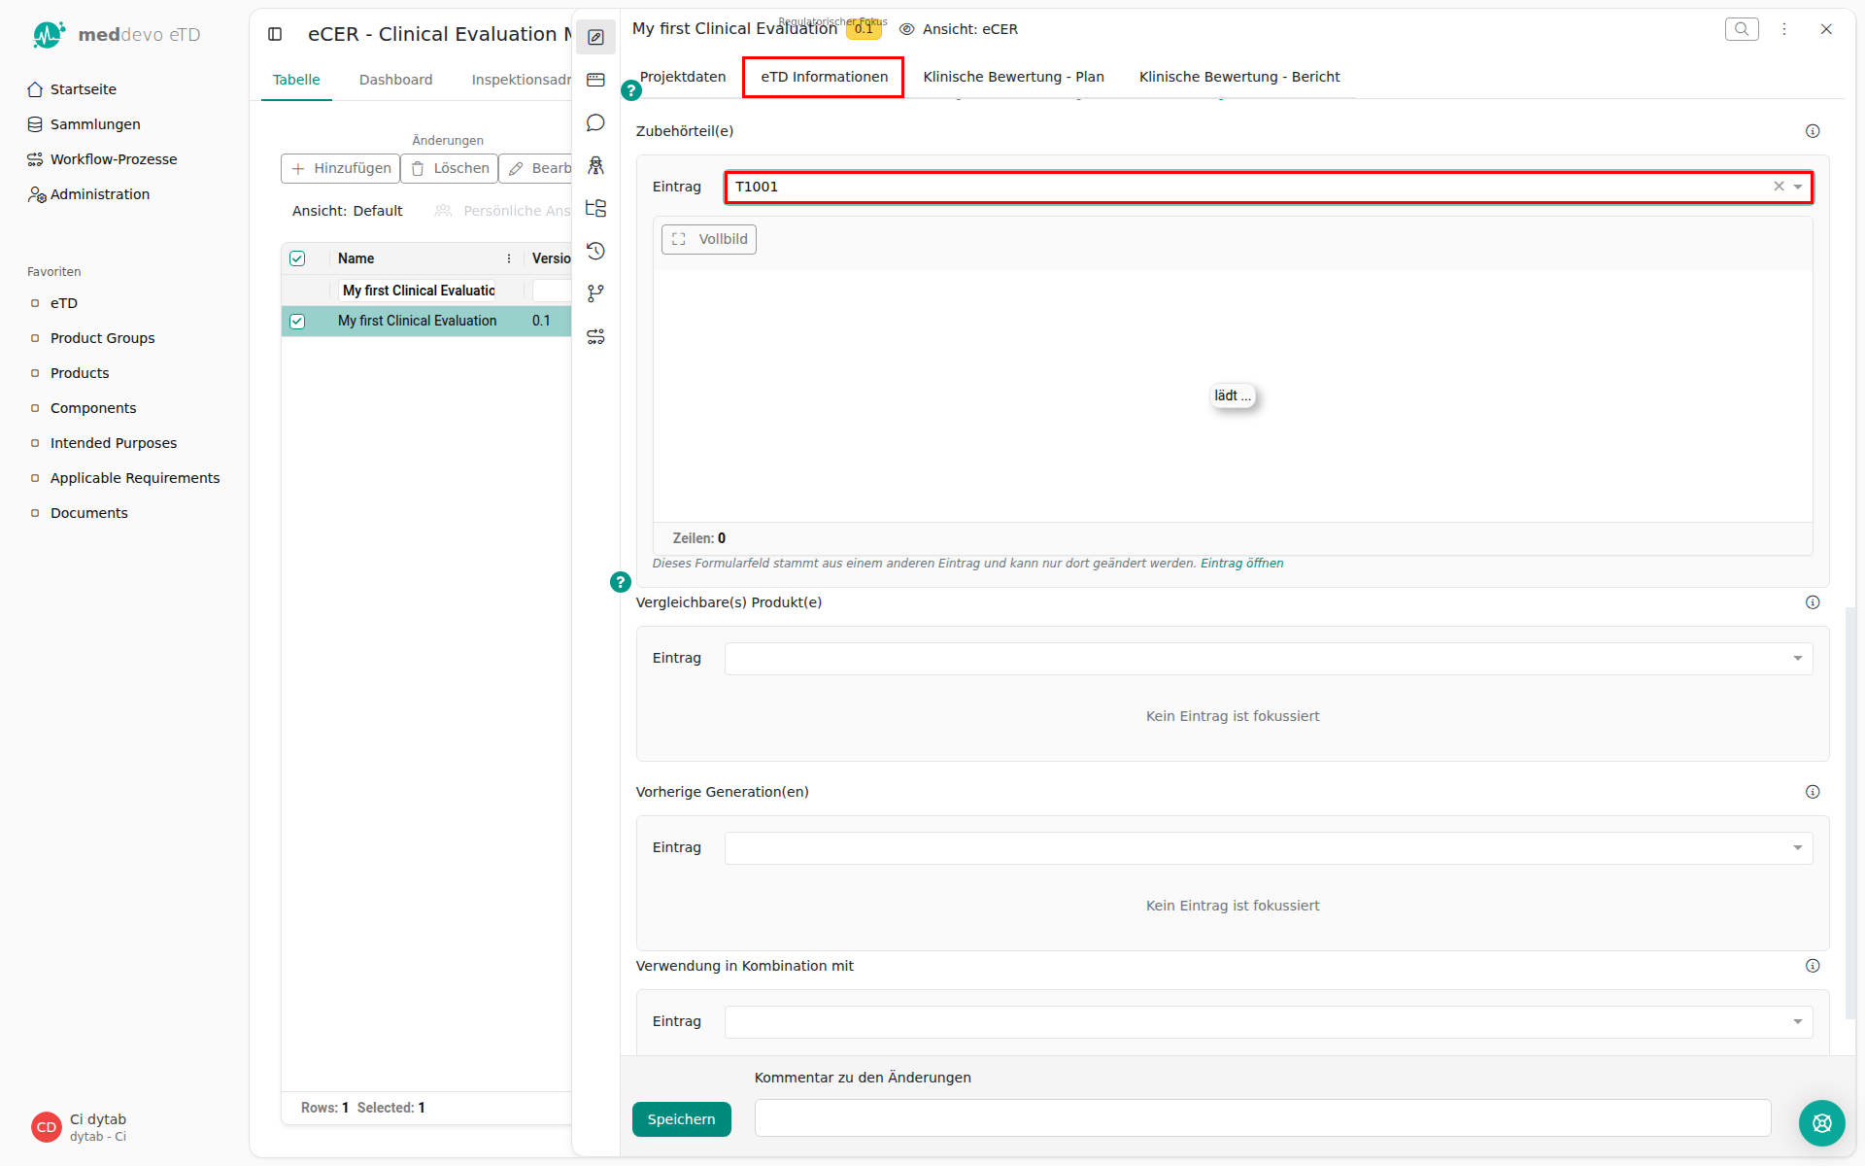Click the Ansicht: eCER eye toggle
Viewport: 1865px width, 1166px height.
click(x=959, y=29)
